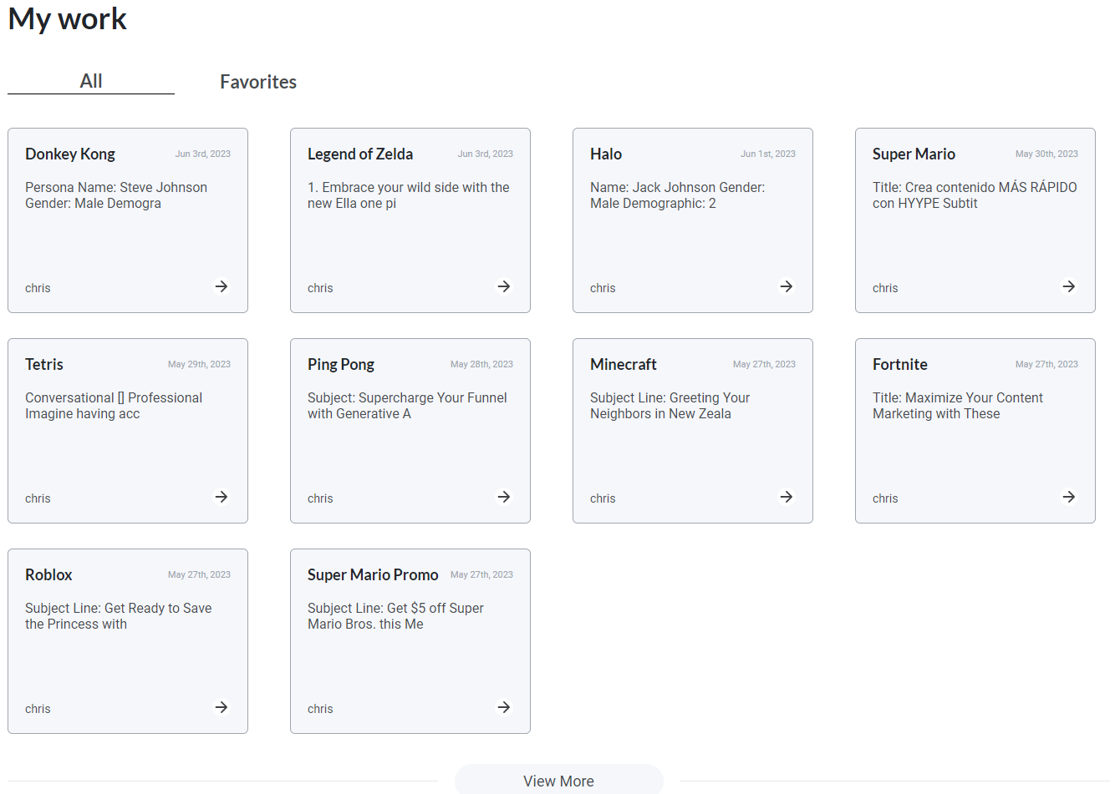
Task: Click author 'chris' on Minecraft card
Action: (x=603, y=498)
